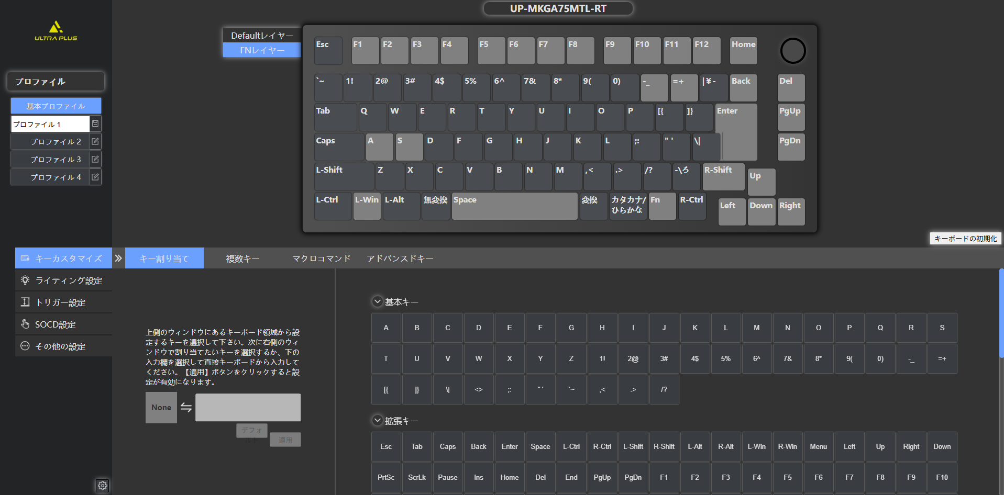
Task: Open the マクロコマンド tab
Action: click(321, 258)
